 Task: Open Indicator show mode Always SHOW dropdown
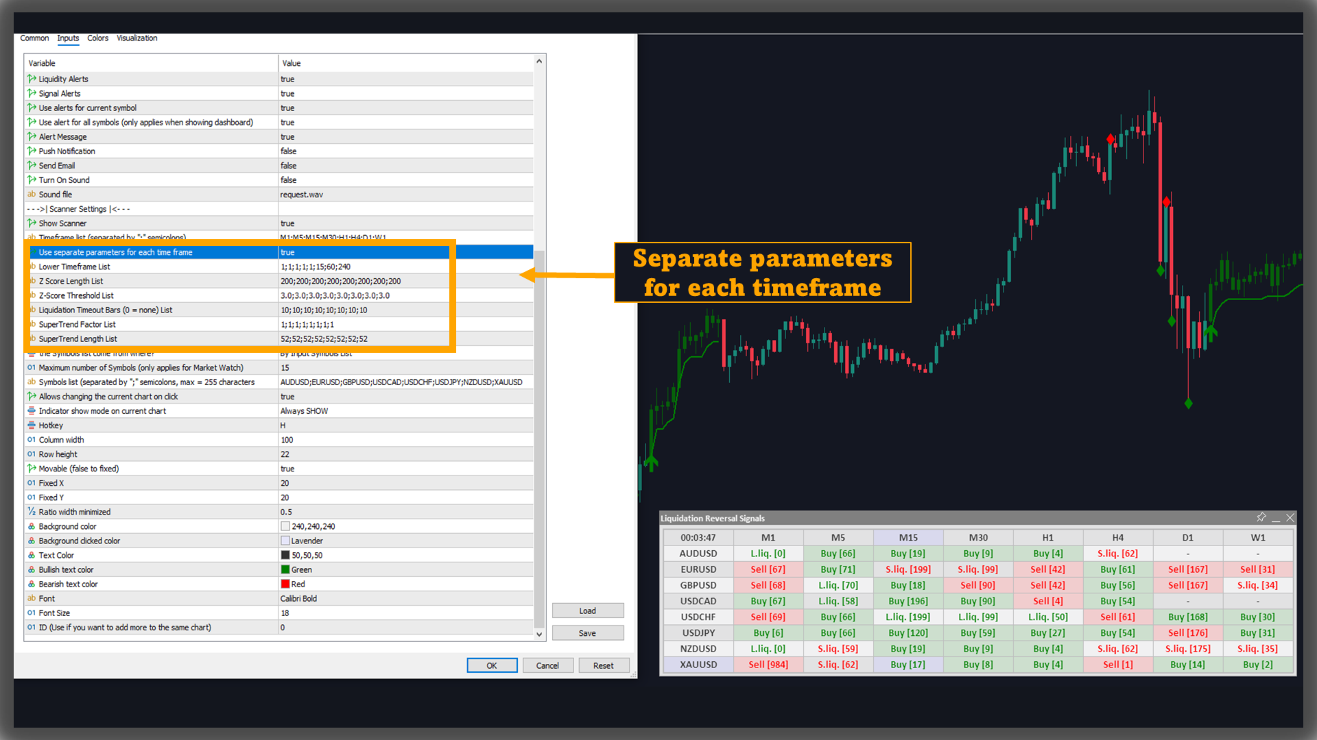pyautogui.click(x=304, y=411)
